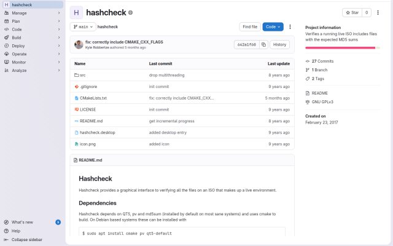Click the project avatar letter H
Viewport: 393px width, 246px height.
click(76, 12)
